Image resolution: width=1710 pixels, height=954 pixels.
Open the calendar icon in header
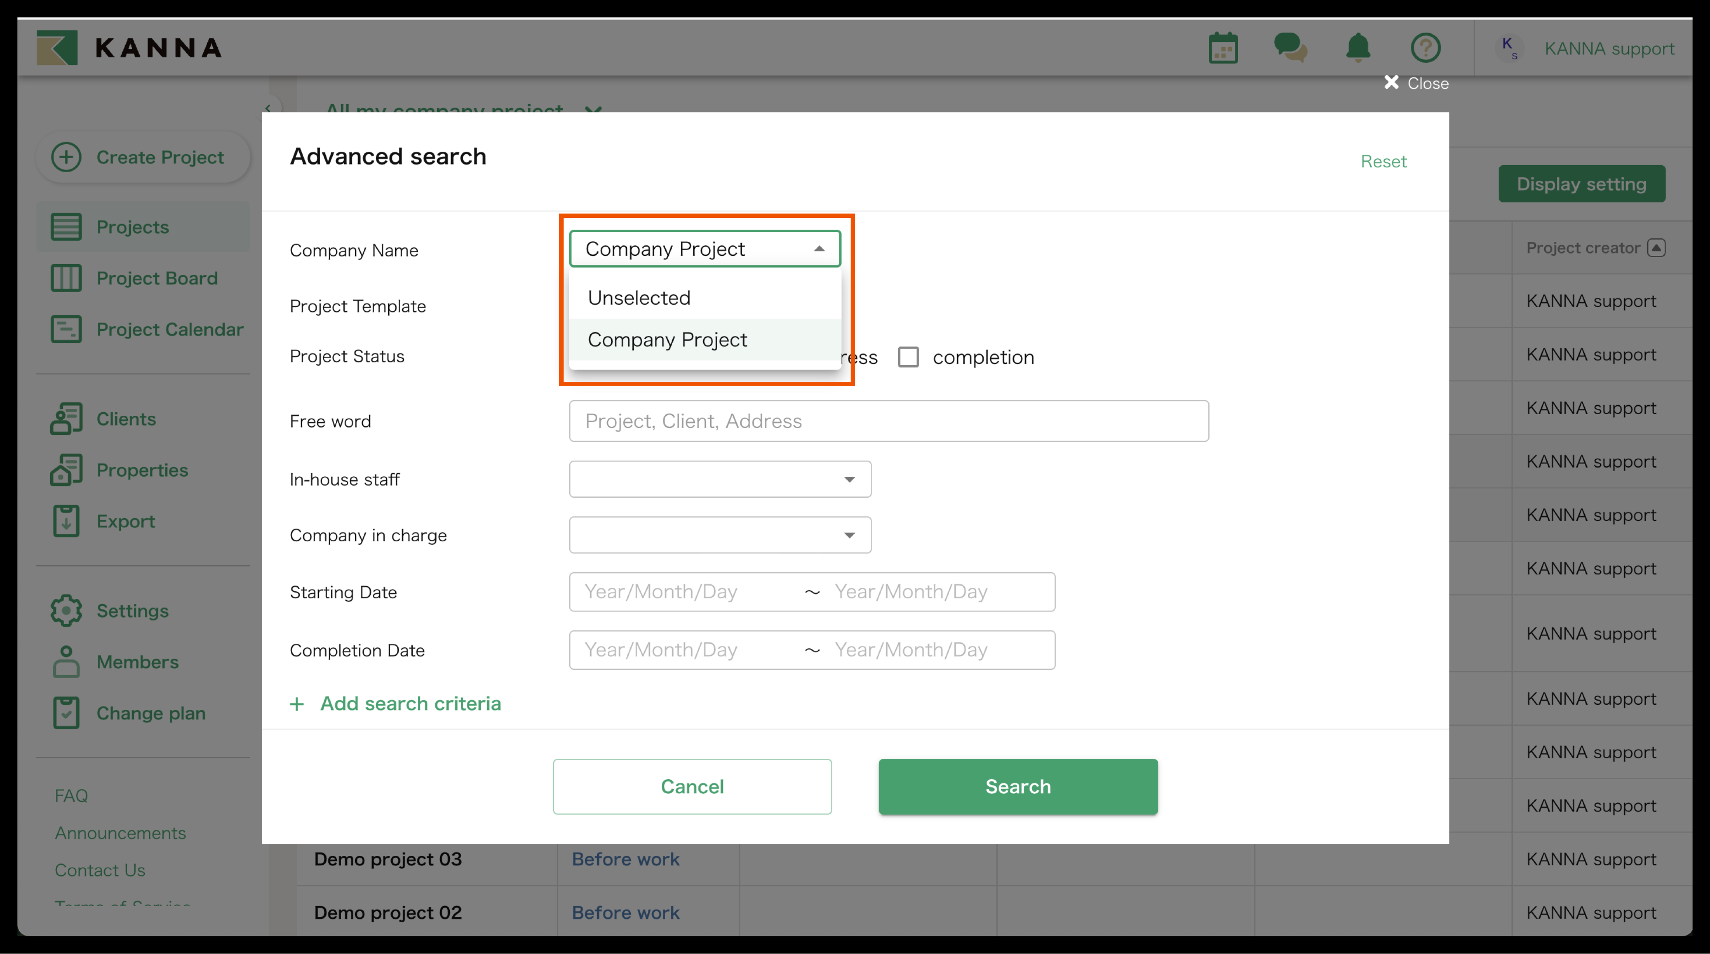(x=1223, y=48)
